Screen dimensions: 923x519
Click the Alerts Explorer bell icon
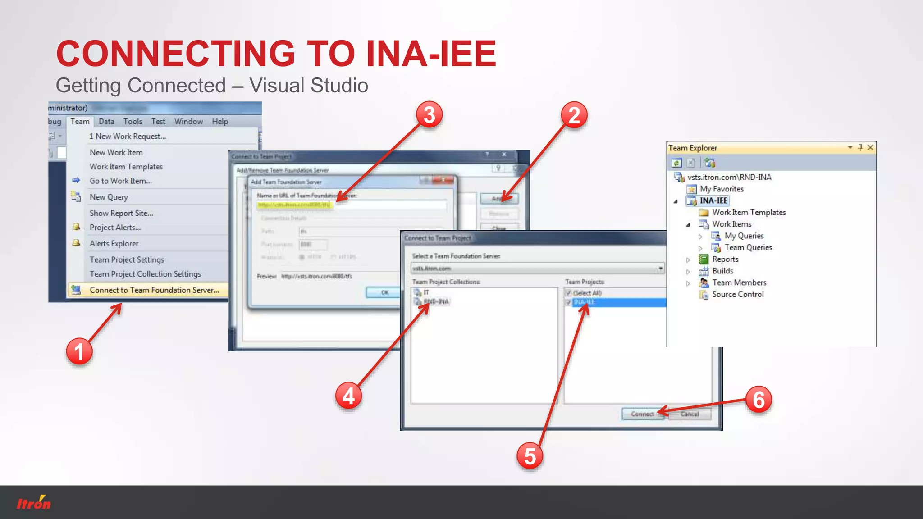76,243
